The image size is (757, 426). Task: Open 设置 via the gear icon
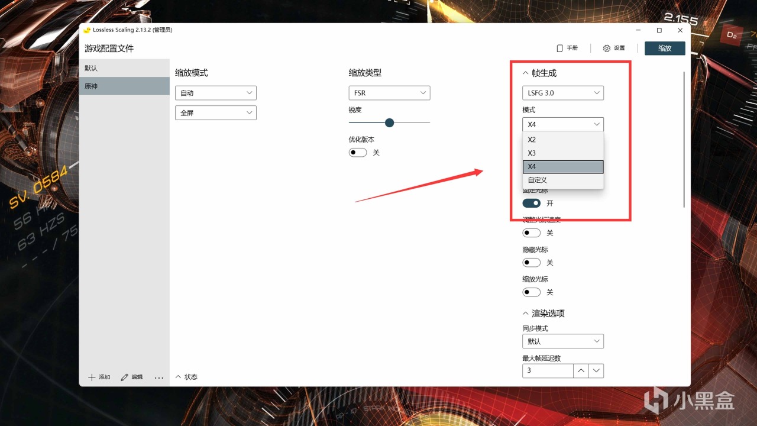[606, 48]
